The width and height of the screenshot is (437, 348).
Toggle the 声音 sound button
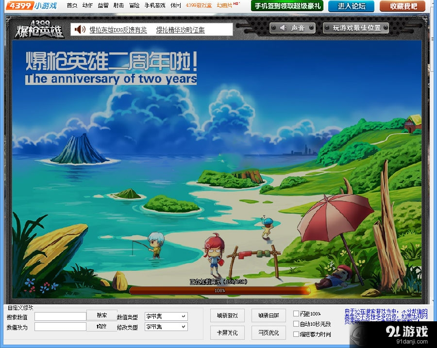pos(292,28)
